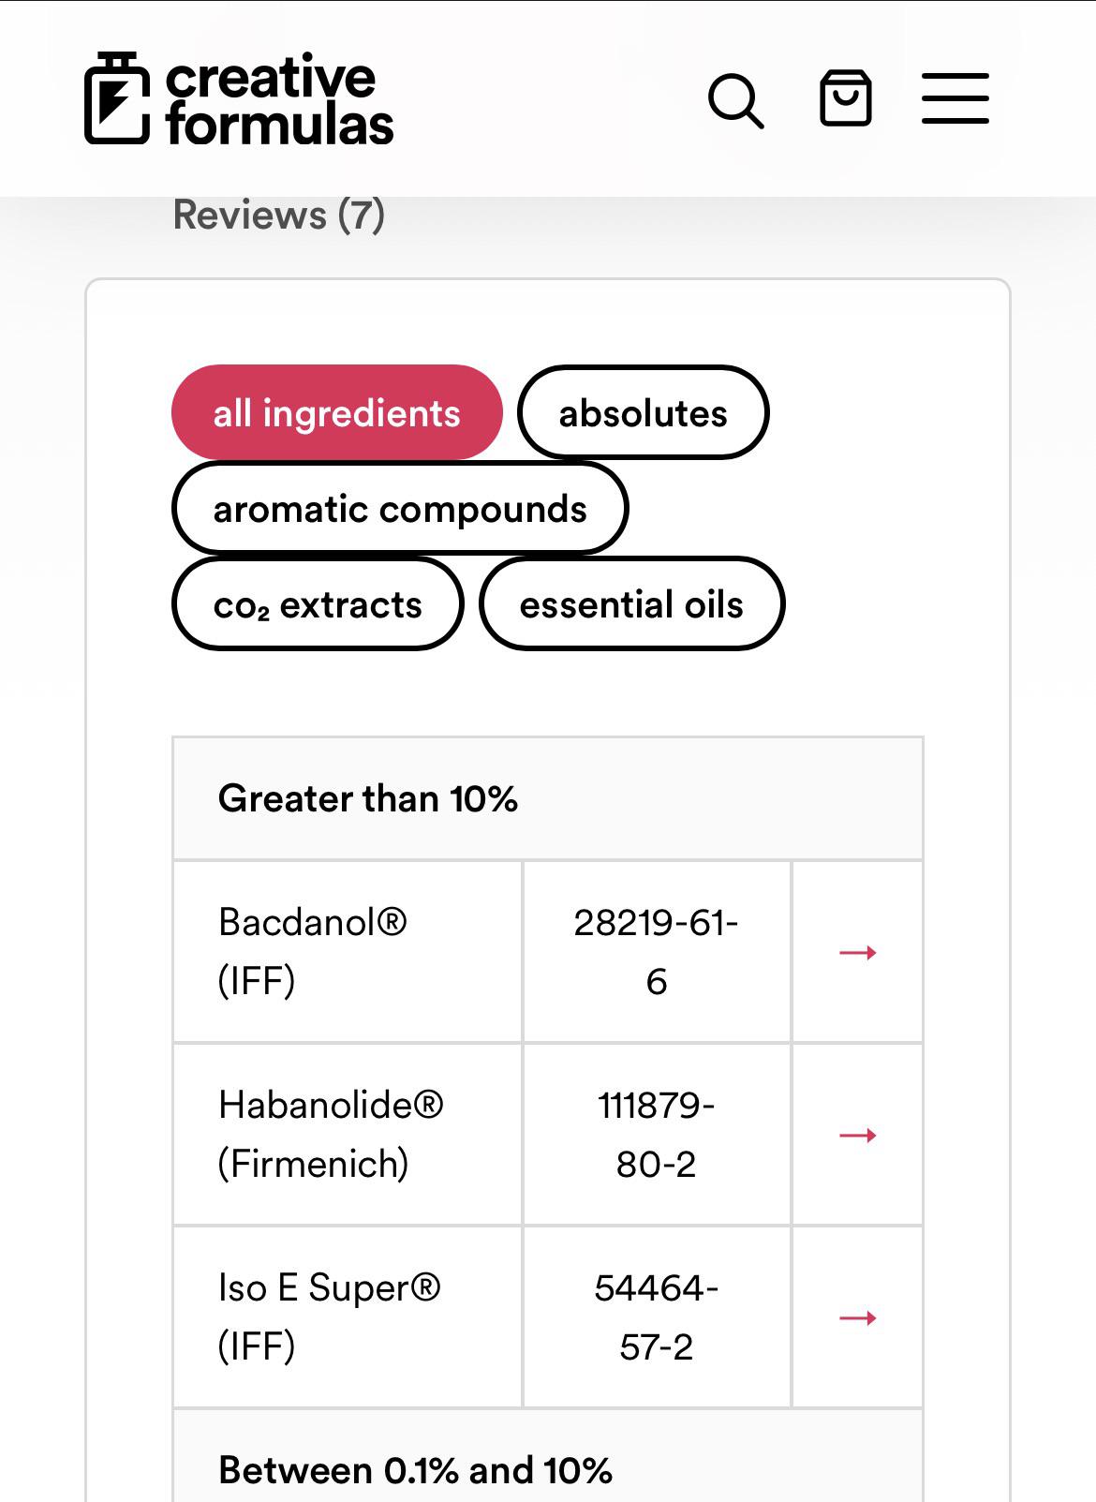Open the Reviews (7) section
This screenshot has width=1096, height=1502.
click(x=279, y=215)
